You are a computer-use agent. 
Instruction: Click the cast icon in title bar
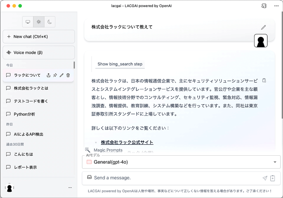(264, 6)
